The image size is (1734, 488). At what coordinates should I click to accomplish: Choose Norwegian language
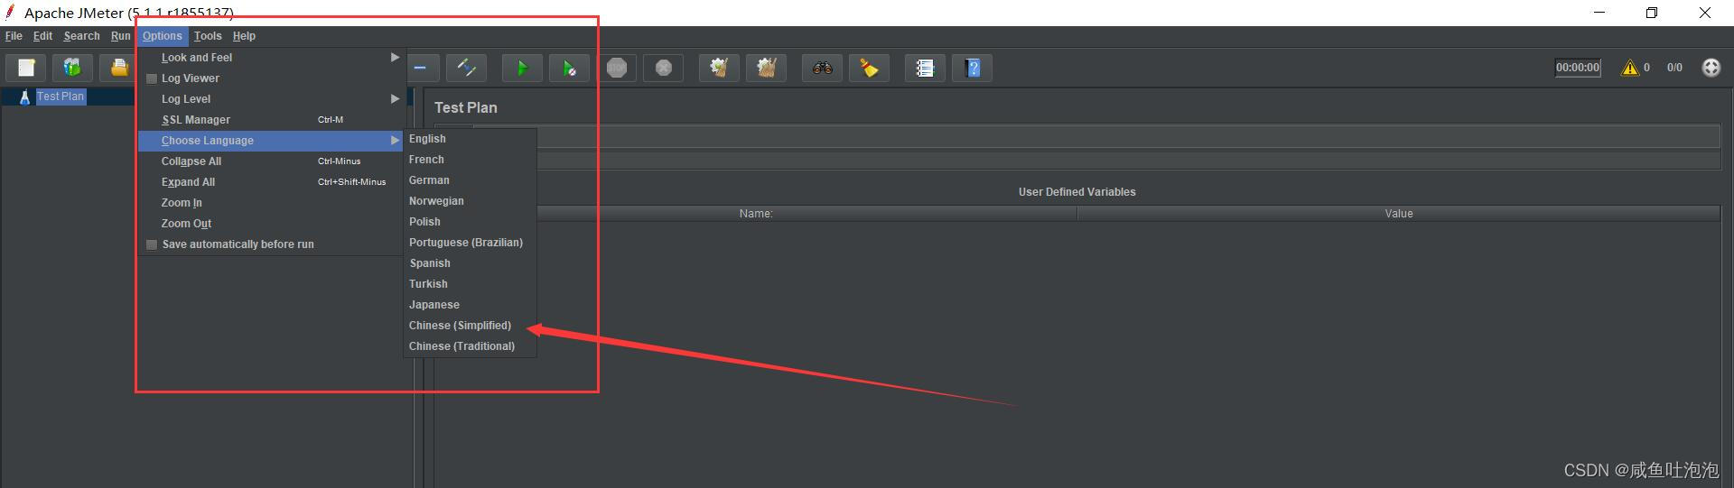point(470,201)
